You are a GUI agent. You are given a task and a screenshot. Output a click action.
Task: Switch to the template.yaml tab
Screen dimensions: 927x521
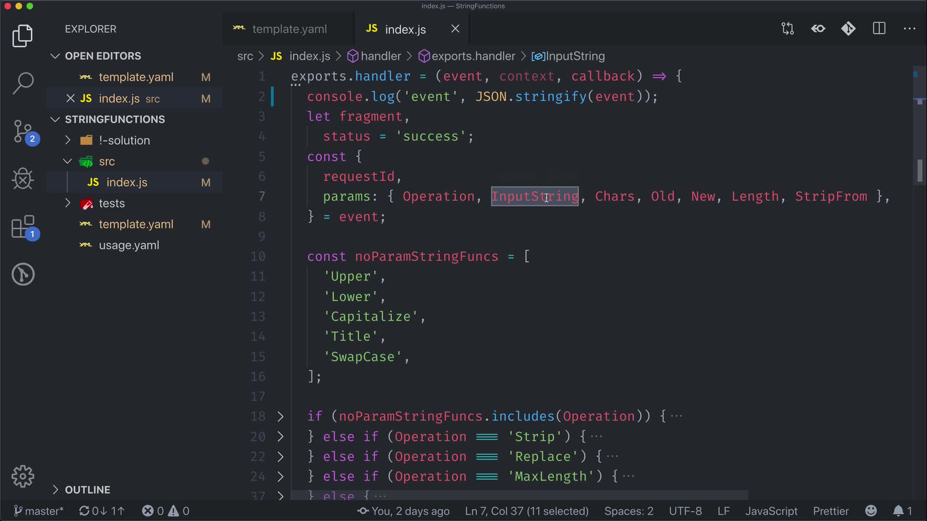[x=289, y=29]
